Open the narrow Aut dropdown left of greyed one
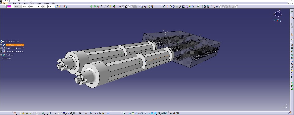 point(40,6)
